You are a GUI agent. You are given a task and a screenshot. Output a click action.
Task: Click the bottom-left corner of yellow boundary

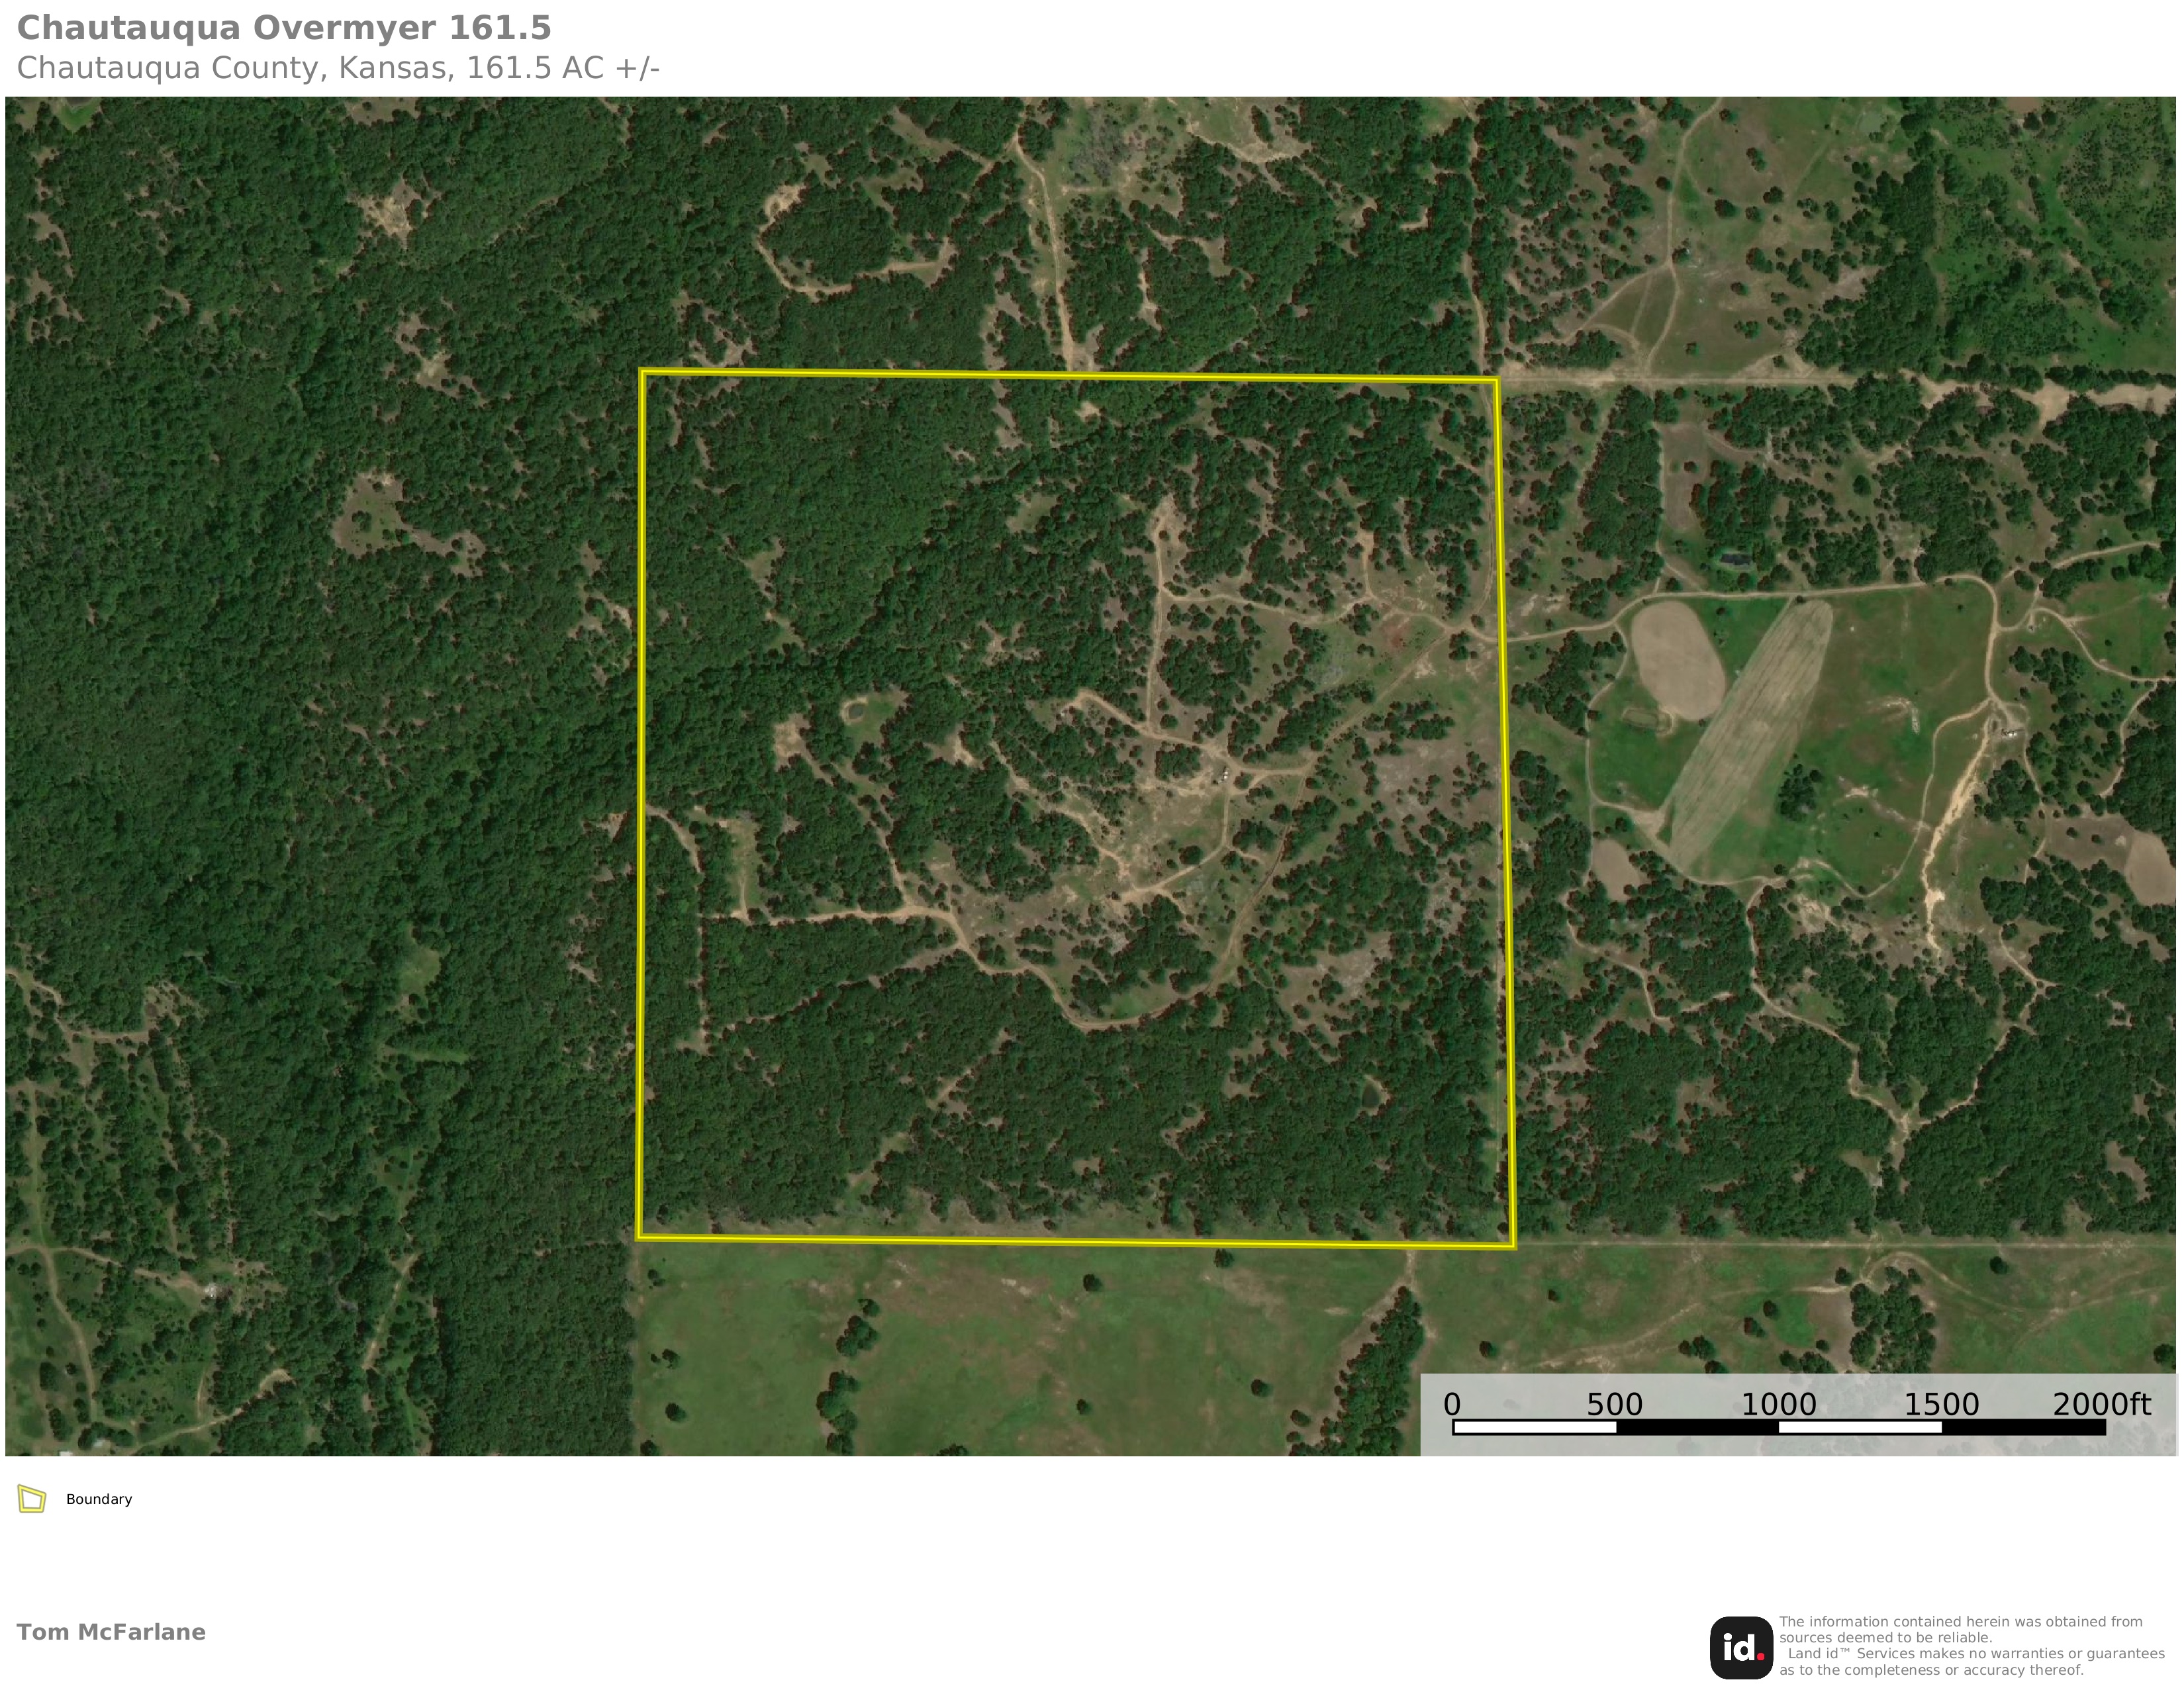click(640, 1237)
